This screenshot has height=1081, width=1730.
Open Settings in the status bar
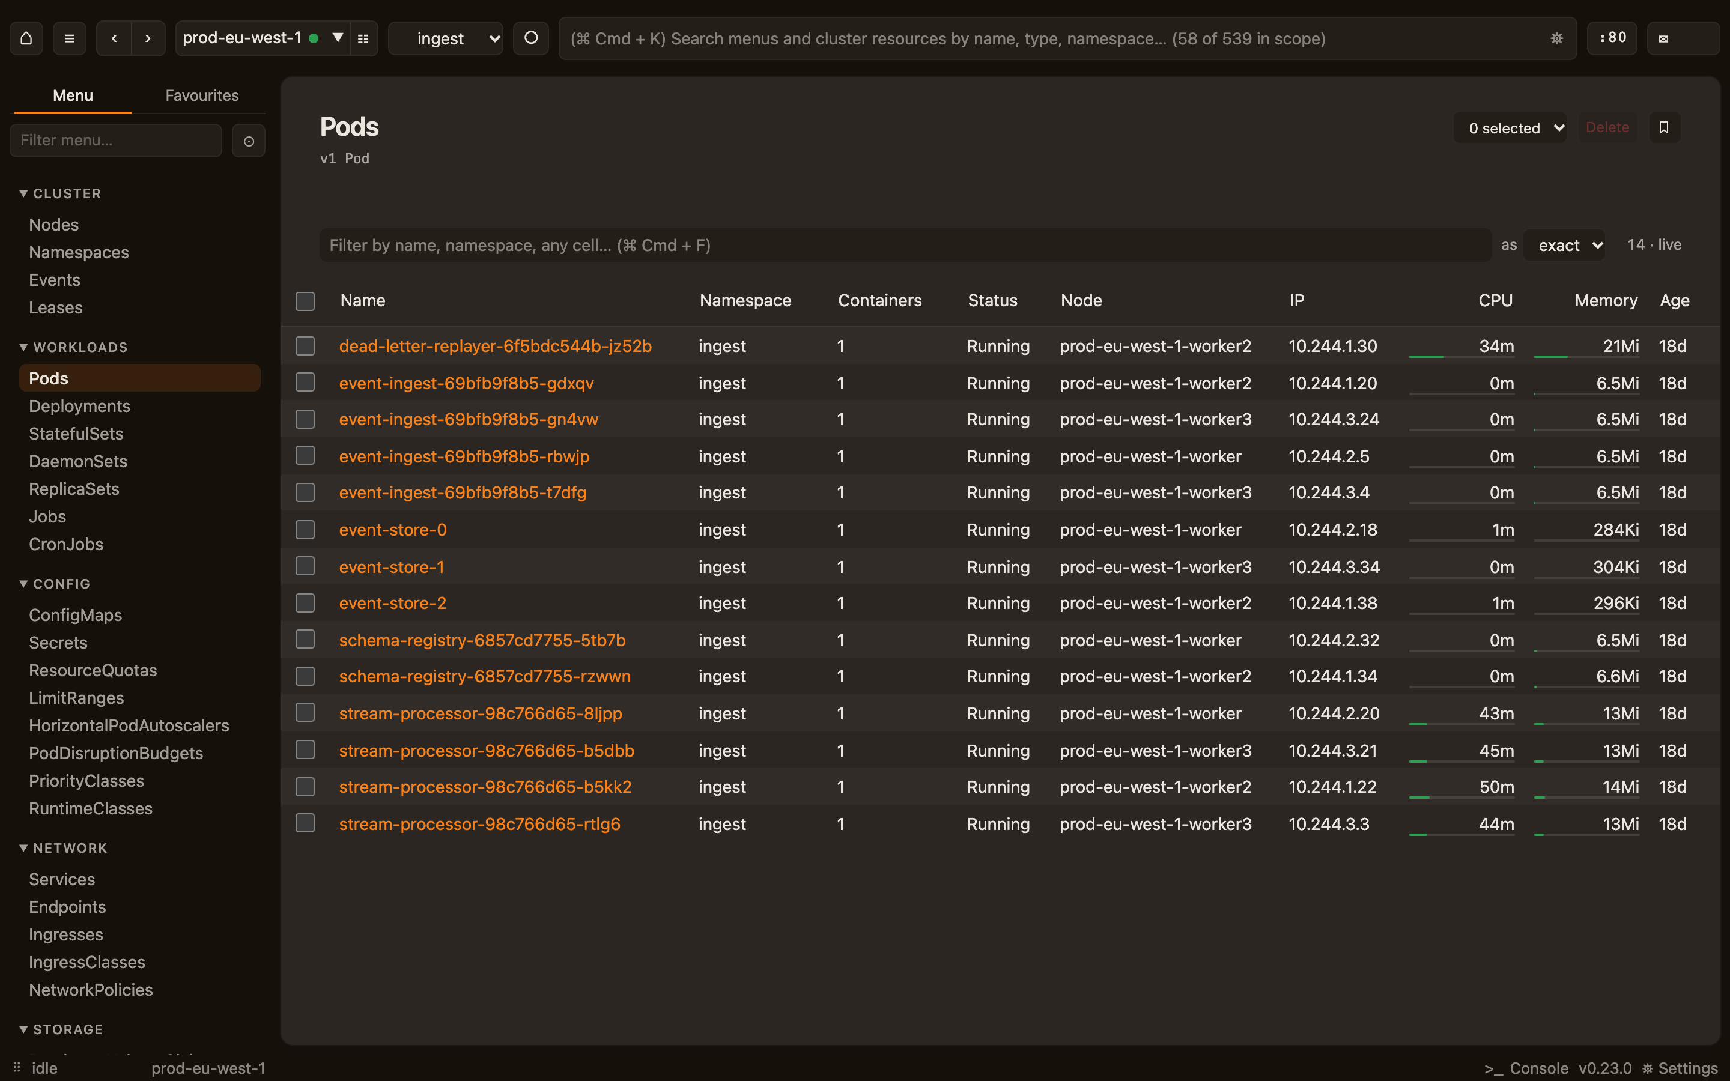coord(1680,1068)
